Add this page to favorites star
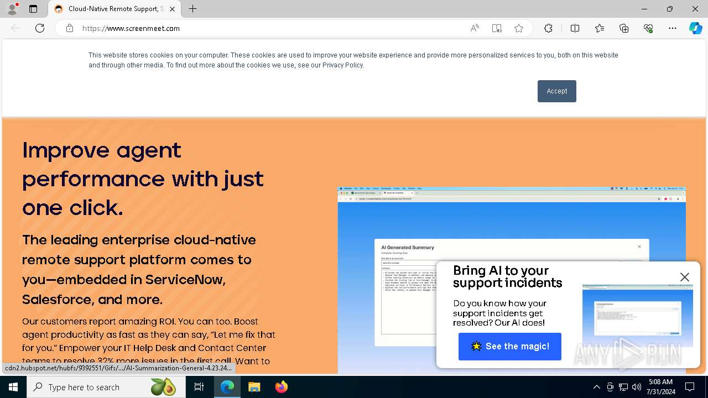Screen dimensions: 708x398 pyautogui.click(x=519, y=28)
